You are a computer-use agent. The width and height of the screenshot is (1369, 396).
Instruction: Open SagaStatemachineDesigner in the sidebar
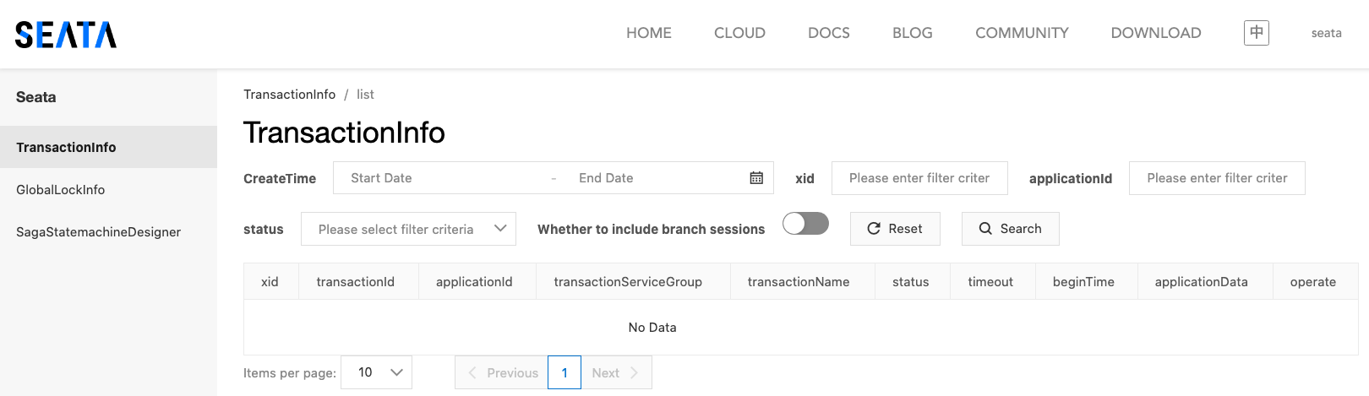(x=108, y=231)
